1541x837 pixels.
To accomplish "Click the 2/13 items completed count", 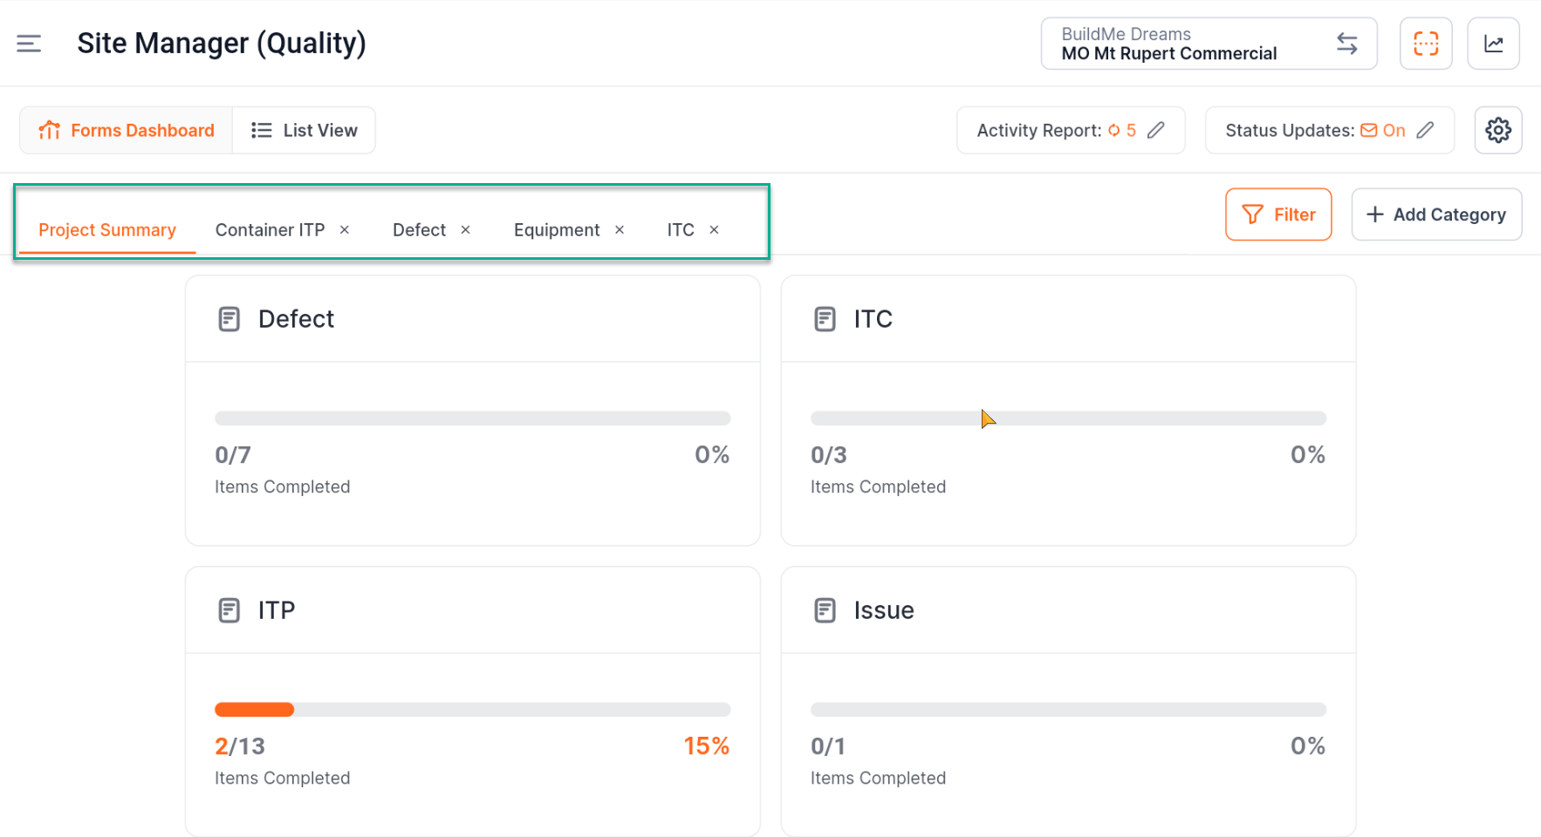I will point(240,746).
